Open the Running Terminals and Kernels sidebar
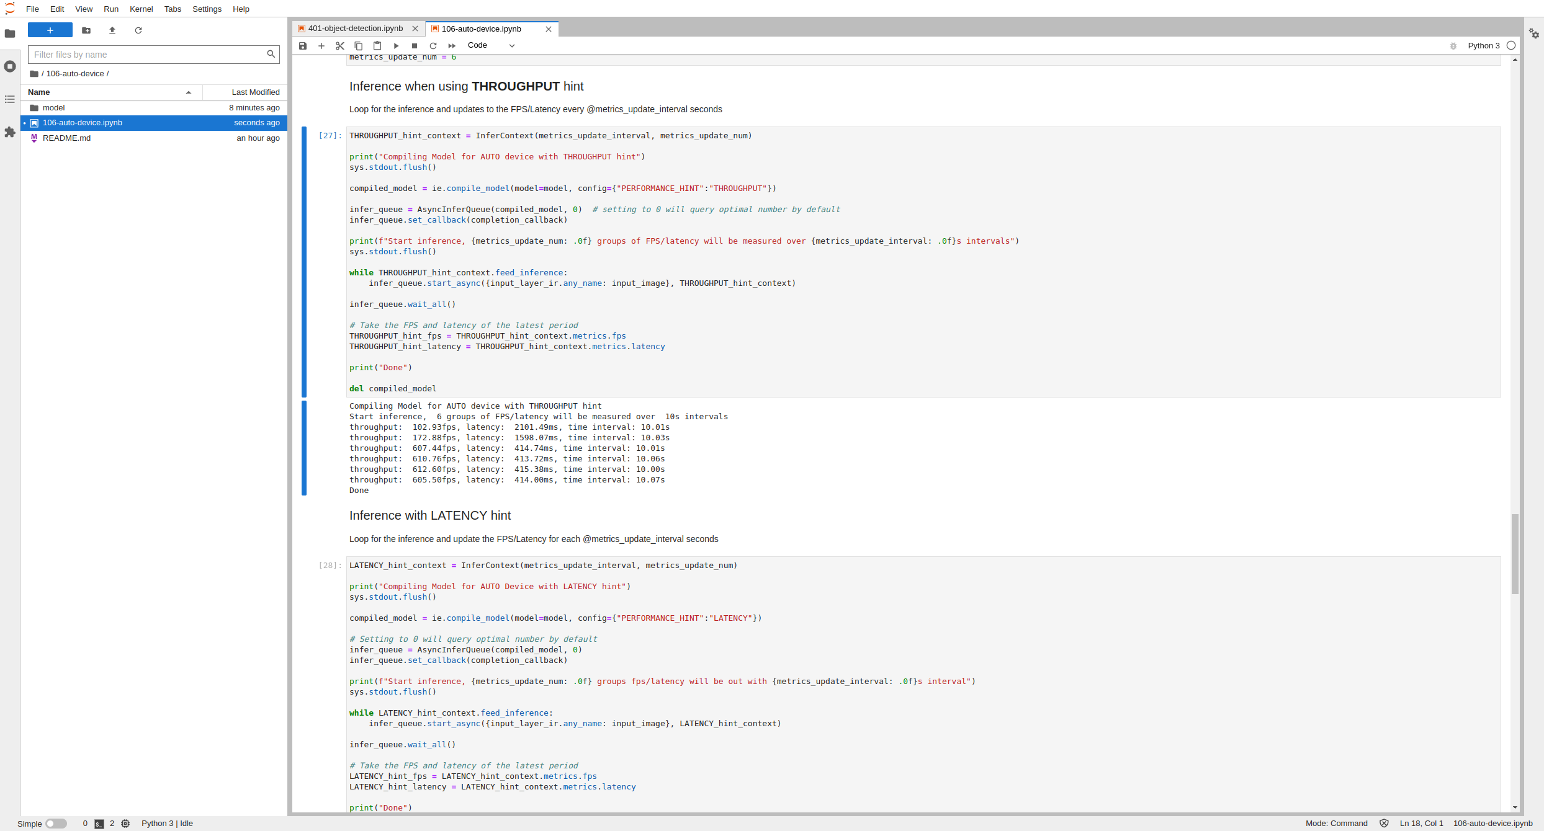1544x831 pixels. (x=10, y=66)
